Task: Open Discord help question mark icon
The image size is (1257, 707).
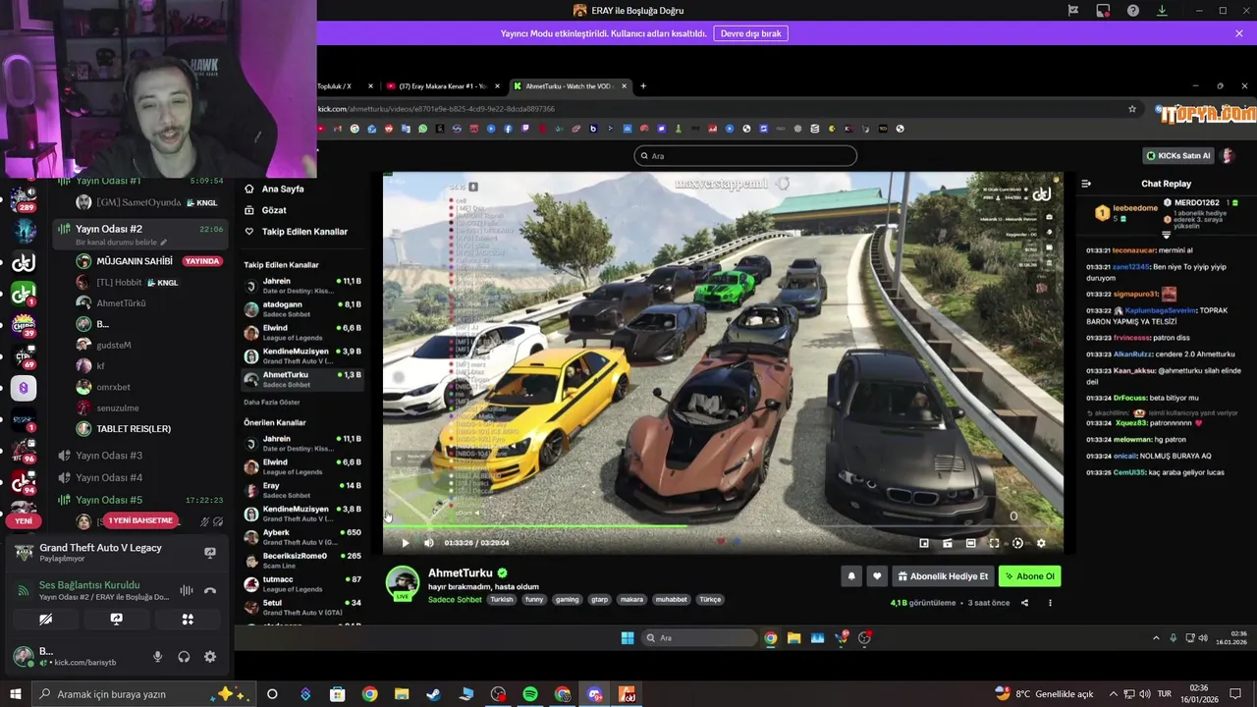Action: pyautogui.click(x=1133, y=11)
